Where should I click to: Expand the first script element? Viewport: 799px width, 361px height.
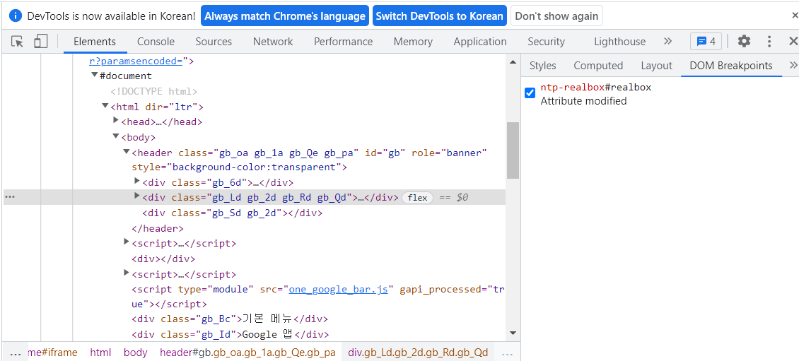127,242
